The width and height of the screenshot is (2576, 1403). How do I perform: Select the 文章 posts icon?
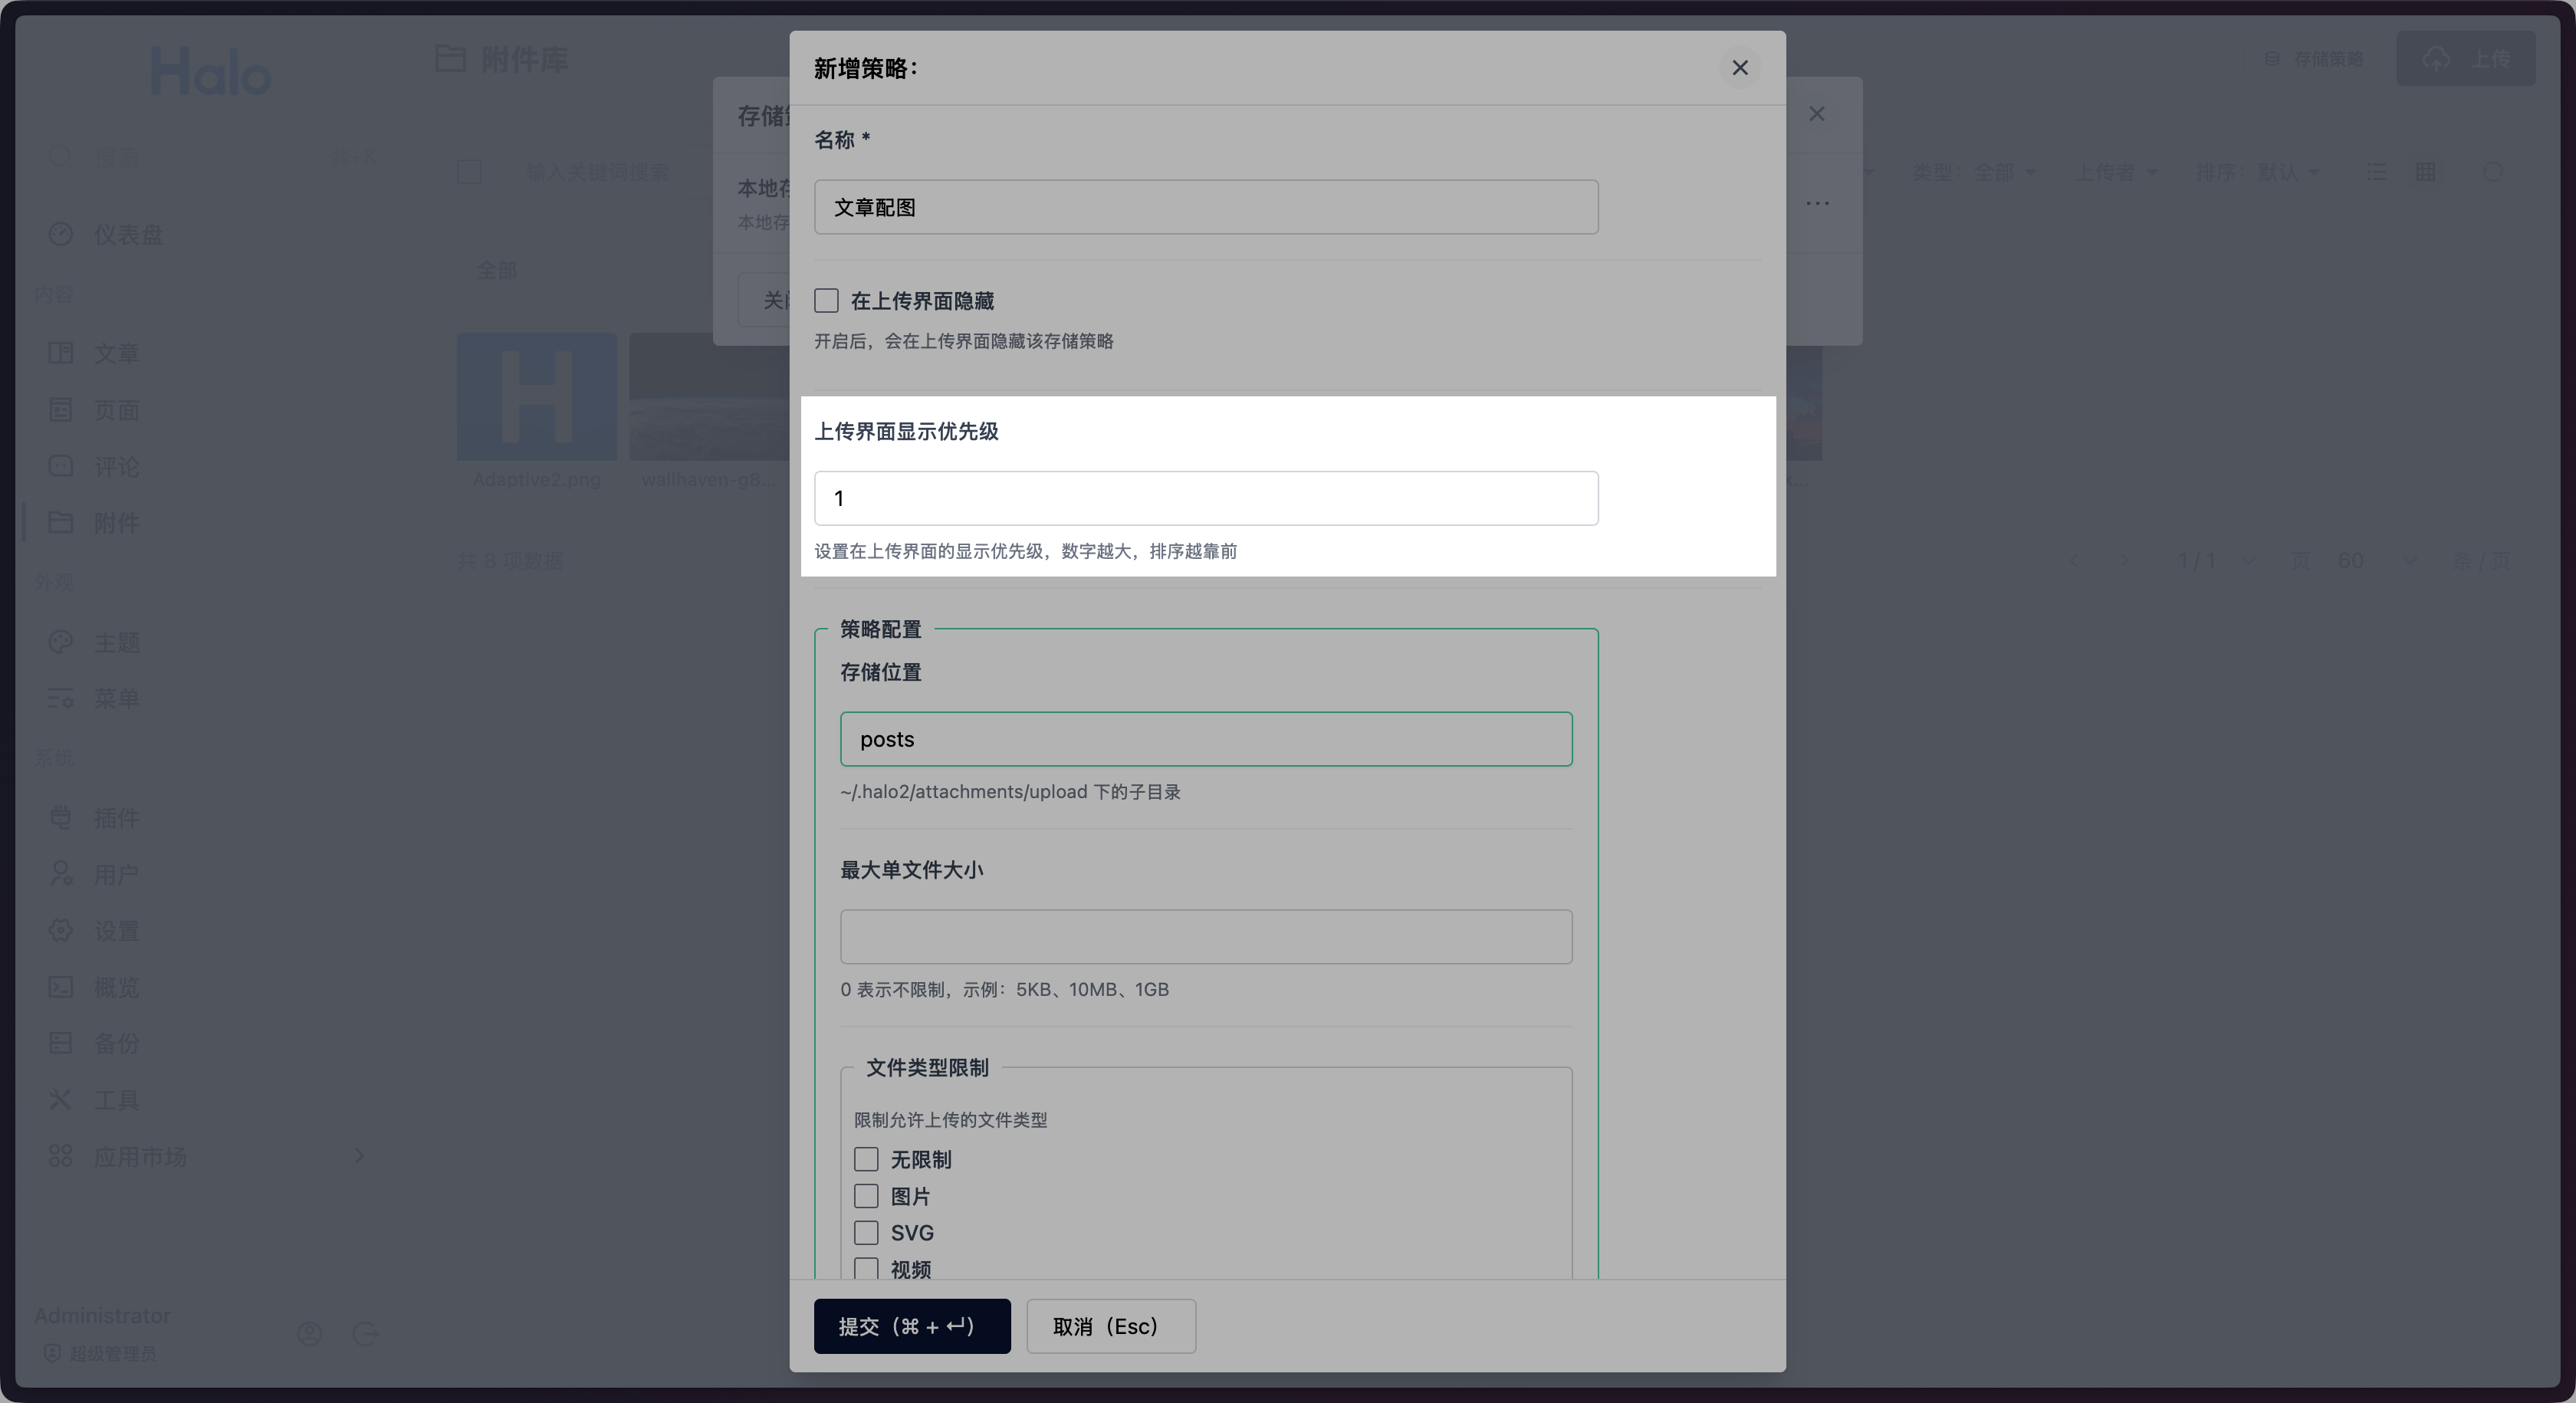(x=61, y=352)
